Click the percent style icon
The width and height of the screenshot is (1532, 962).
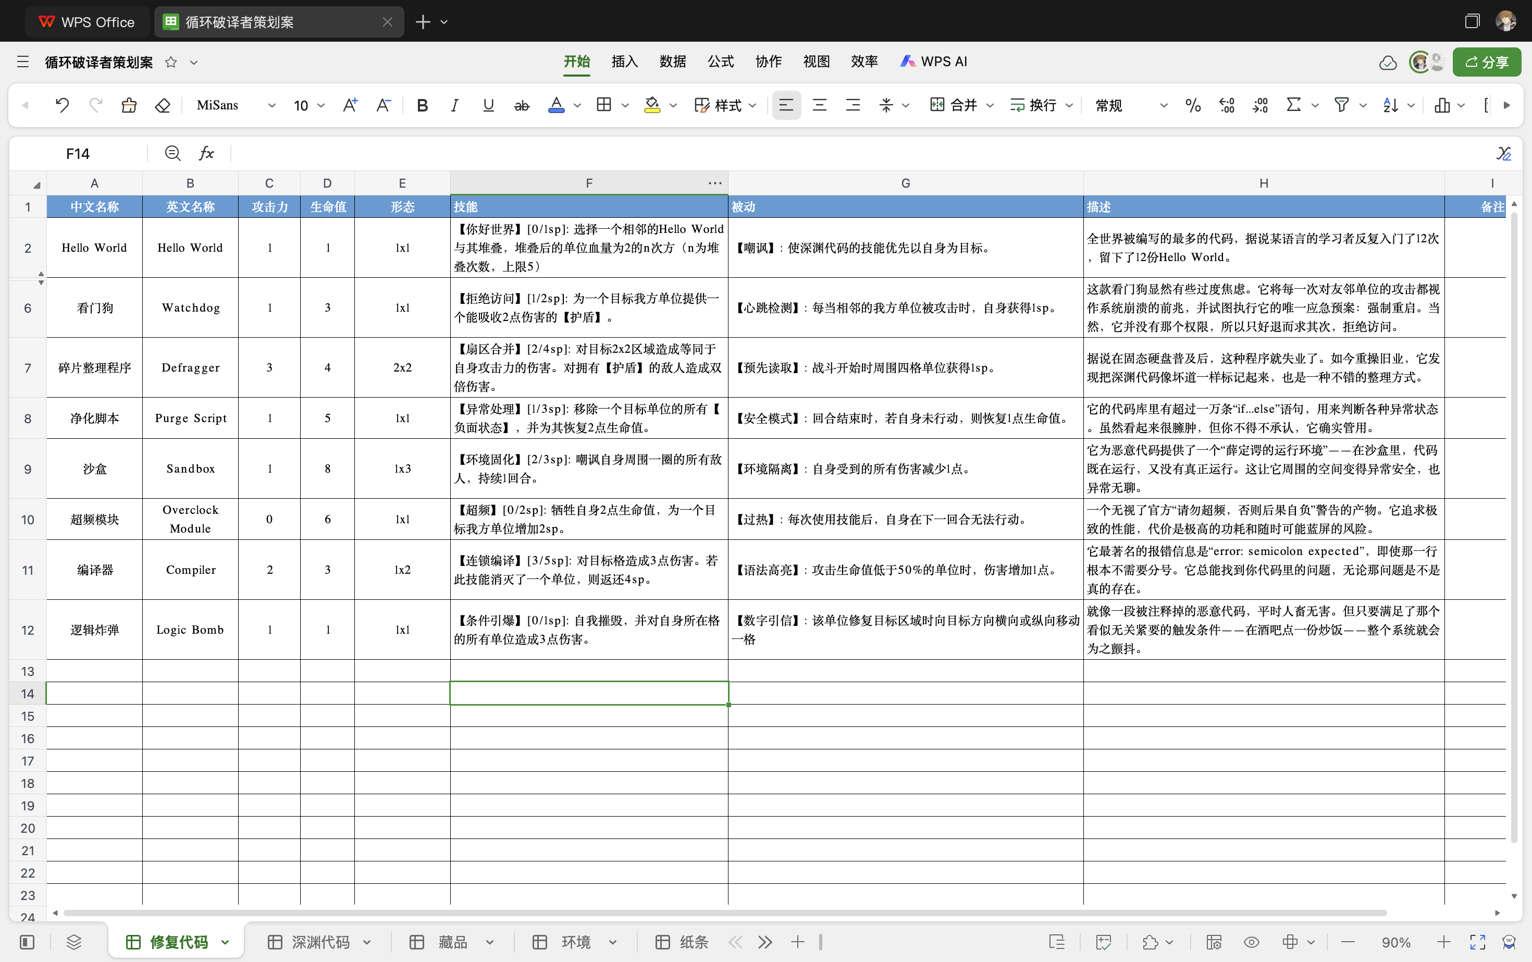click(1193, 105)
